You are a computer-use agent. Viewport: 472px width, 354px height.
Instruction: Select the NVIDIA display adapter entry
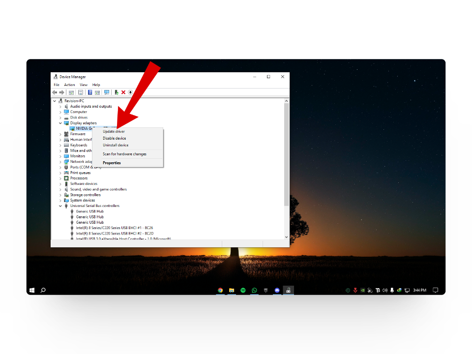(x=84, y=128)
